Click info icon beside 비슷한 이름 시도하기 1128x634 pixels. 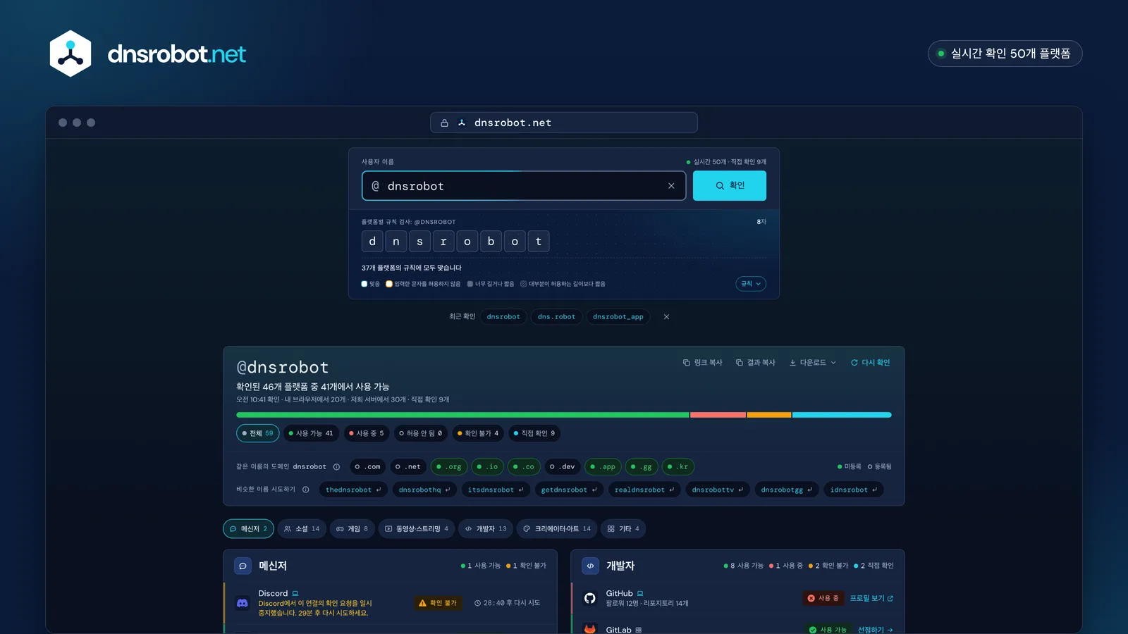306,490
